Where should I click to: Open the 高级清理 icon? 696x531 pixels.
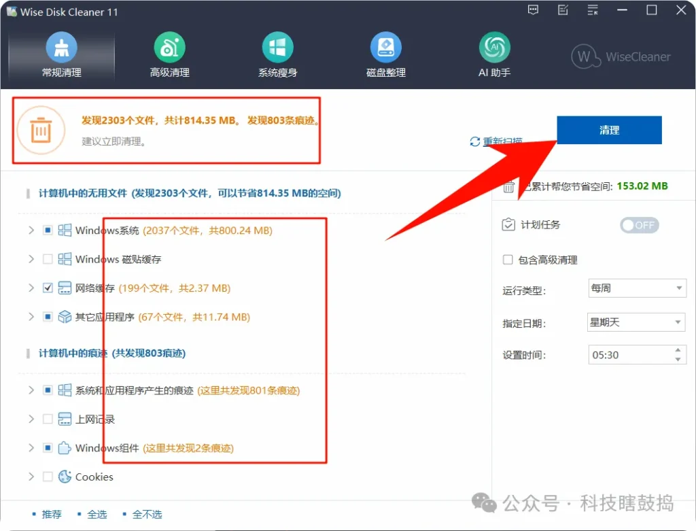click(x=169, y=47)
